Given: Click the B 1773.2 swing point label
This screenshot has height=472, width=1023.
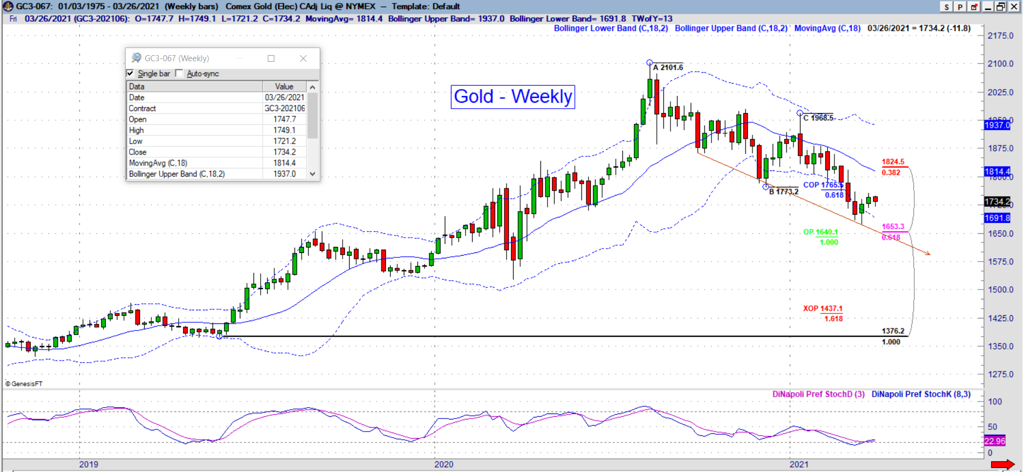Looking at the screenshot, I should click(784, 191).
